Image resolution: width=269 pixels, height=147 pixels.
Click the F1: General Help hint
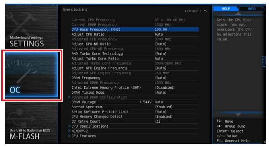click(x=233, y=141)
